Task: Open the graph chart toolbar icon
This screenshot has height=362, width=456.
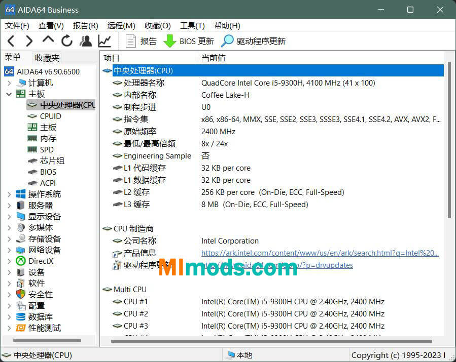Action: point(104,41)
